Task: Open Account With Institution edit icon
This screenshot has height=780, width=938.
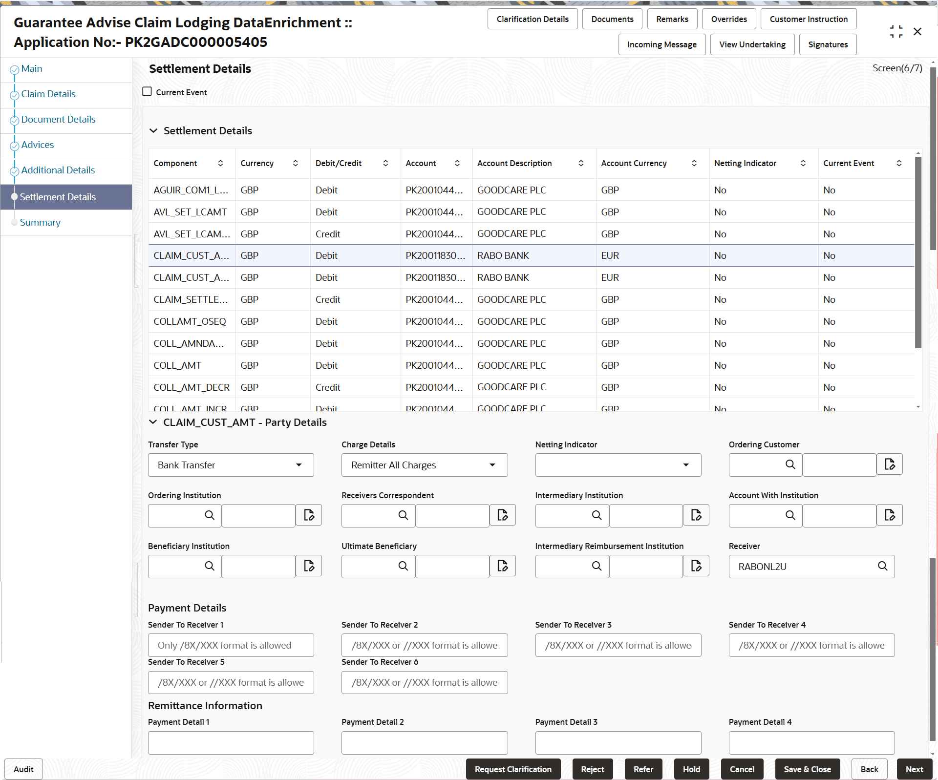Action: click(x=890, y=515)
